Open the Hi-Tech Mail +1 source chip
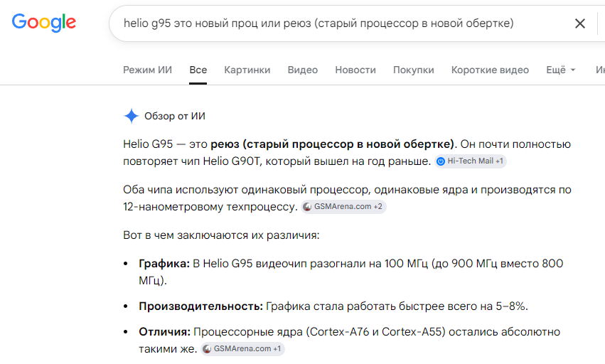The image size is (605, 364). (x=471, y=161)
